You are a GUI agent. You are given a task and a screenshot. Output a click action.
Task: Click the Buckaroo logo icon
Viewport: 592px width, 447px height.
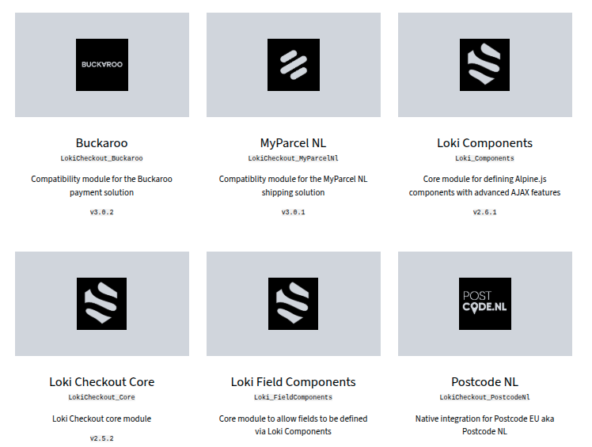[x=102, y=65]
